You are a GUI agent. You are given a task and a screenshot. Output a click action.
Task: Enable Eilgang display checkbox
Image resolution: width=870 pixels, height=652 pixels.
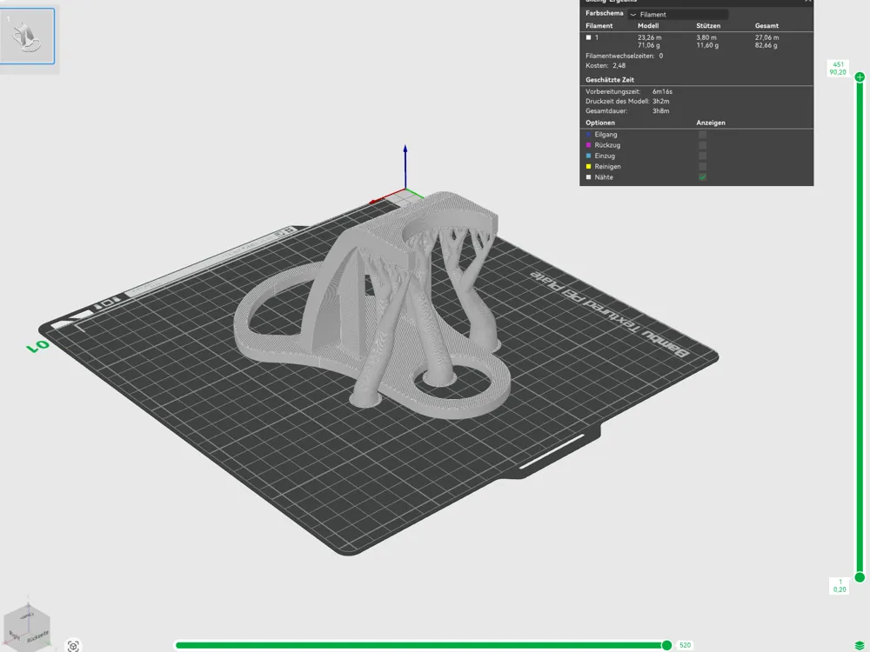pyautogui.click(x=702, y=134)
